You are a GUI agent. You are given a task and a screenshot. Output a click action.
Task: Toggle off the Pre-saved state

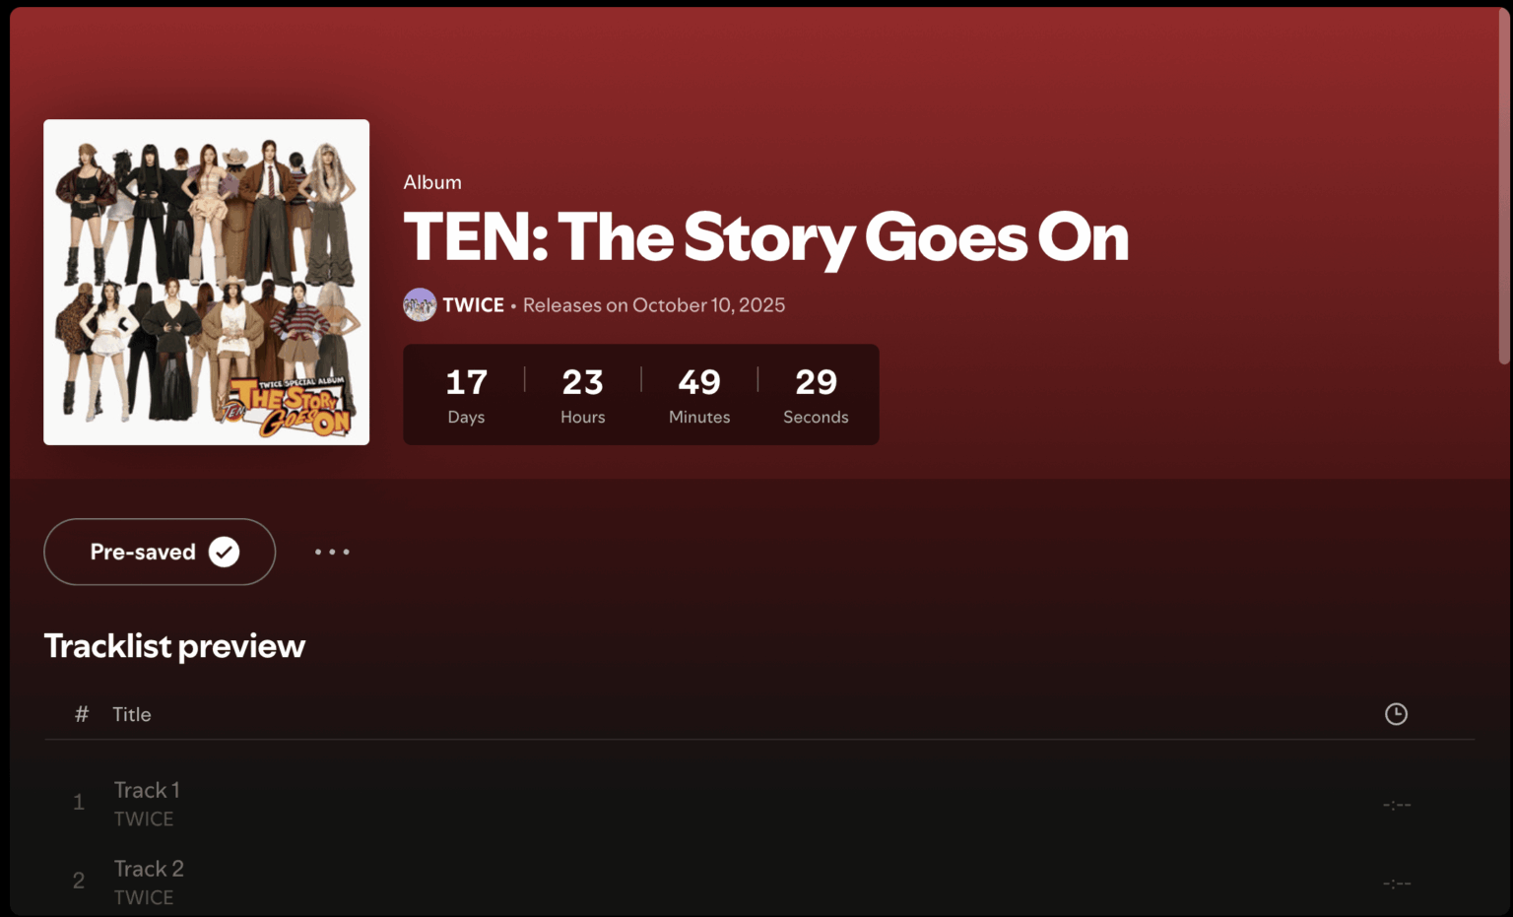(x=143, y=552)
